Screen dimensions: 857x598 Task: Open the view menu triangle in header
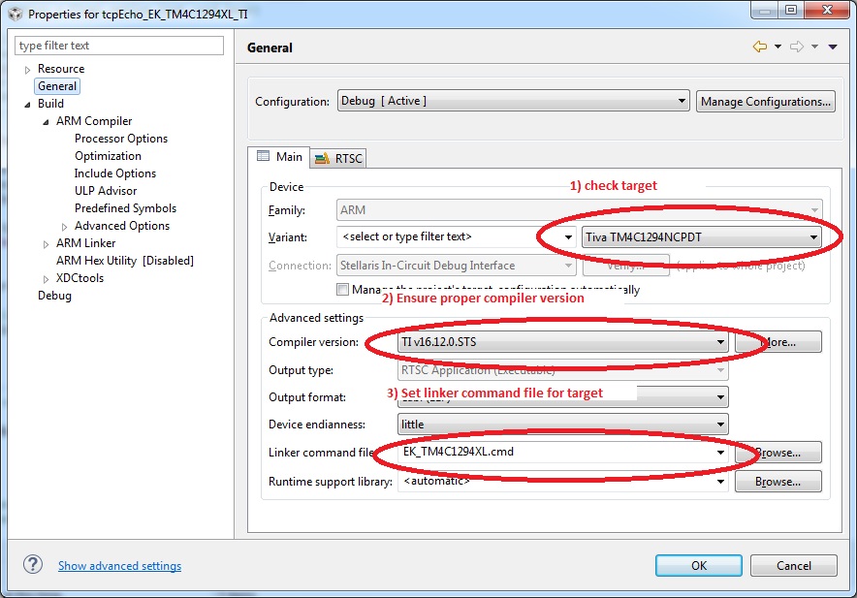pos(833,47)
